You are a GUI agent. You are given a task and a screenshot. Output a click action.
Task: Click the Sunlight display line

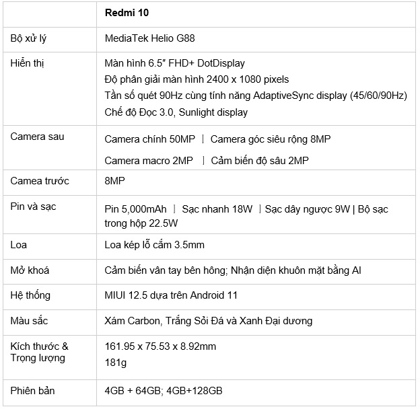tap(176, 112)
